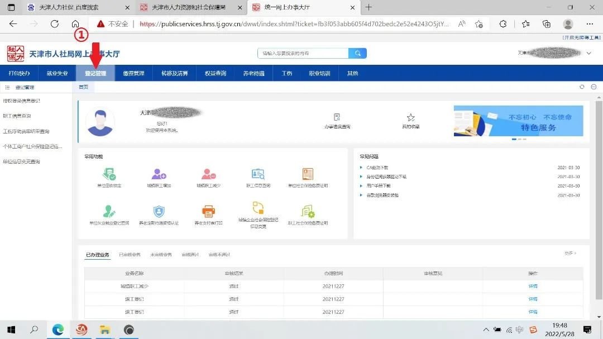Expand the user account dropdown arrow
The height and width of the screenshot is (339, 603).
coord(588,53)
